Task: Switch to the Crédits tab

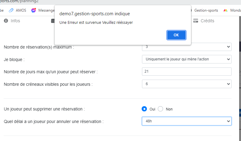Action: point(207,21)
